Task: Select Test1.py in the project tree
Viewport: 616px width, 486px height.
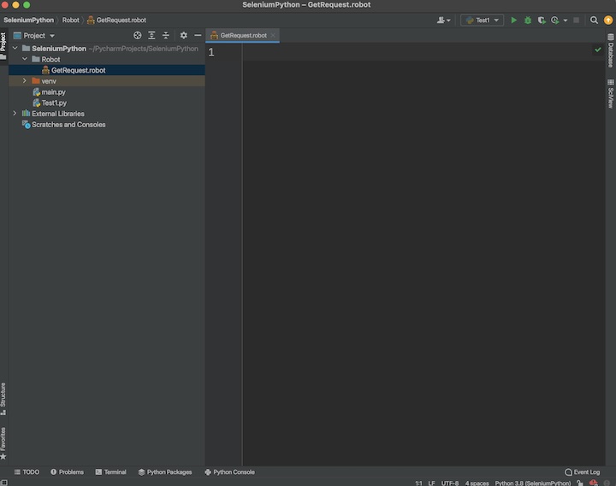Action: click(53, 102)
